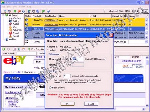Open dropdown arrow for the $305.00 DELL Monitor row

click(146, 33)
